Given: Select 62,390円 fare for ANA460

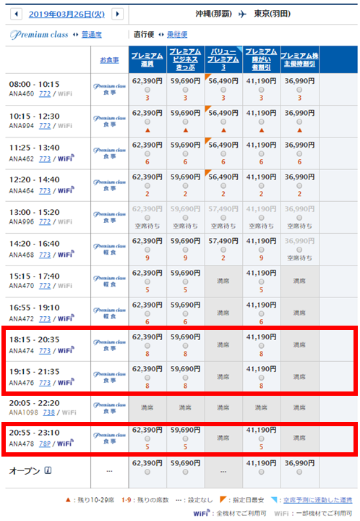Looking at the screenshot, I should click(147, 90).
